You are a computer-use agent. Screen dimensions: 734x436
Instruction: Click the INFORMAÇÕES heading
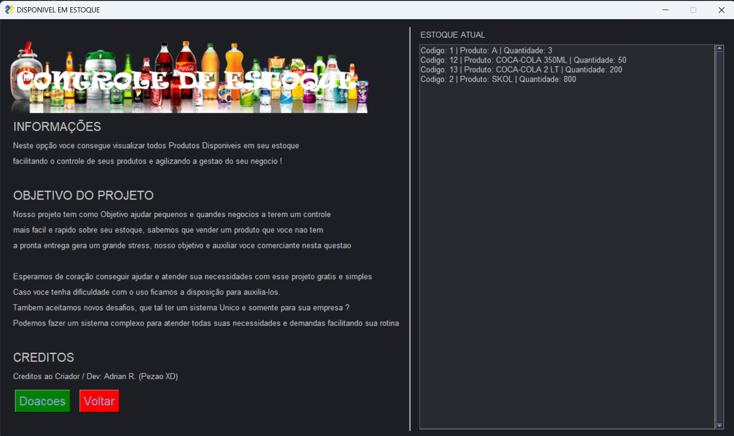[x=57, y=127]
